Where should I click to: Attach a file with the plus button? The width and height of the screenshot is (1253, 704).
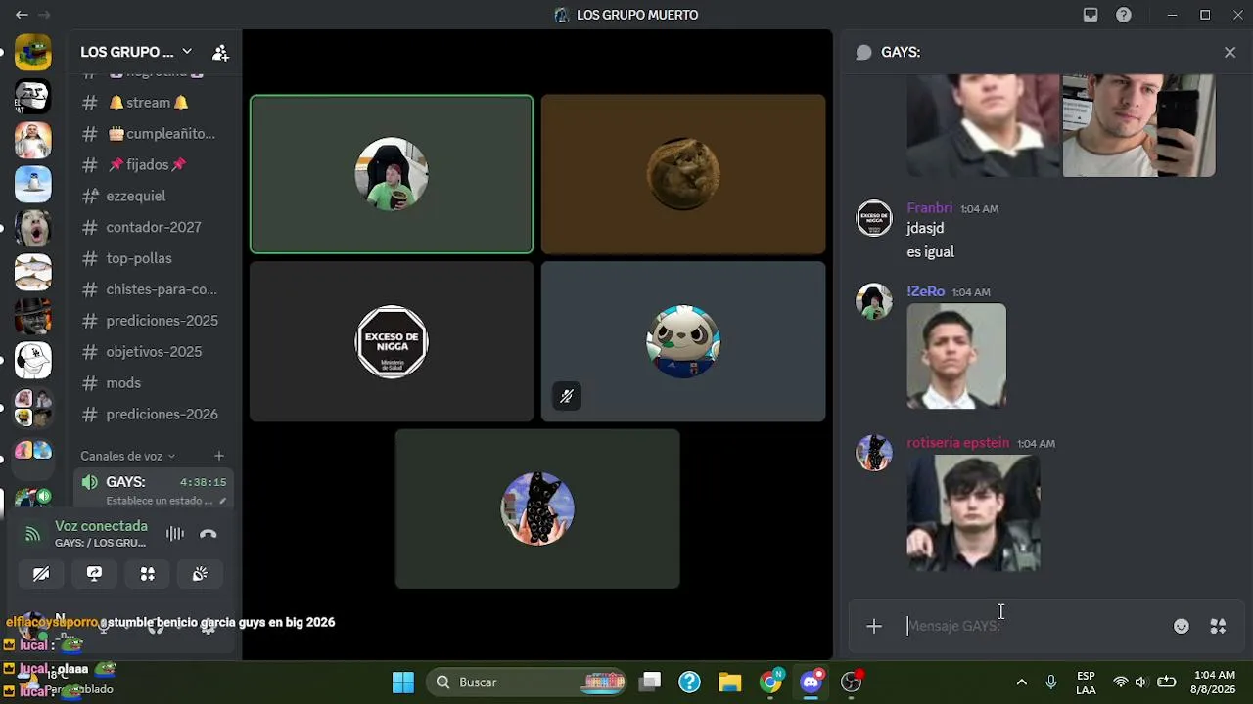coord(874,626)
